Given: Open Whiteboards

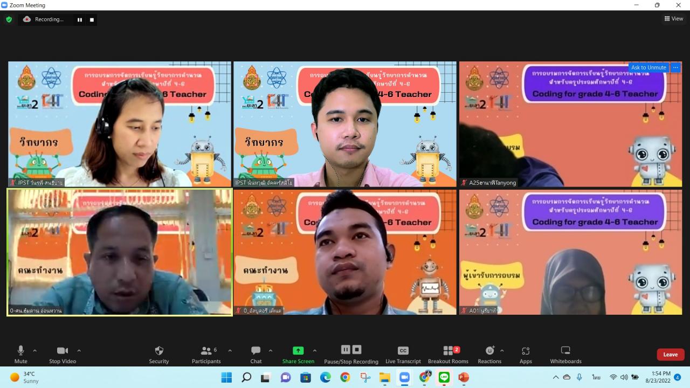Looking at the screenshot, I should (x=565, y=355).
